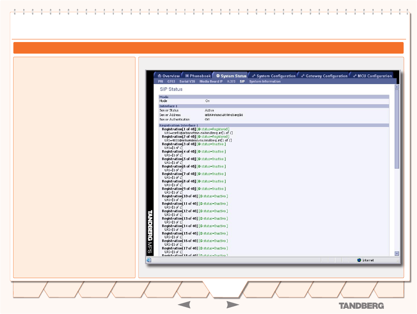The image size is (417, 314).
Task: Click status icon of Registration[17 of 40]
Action: (202, 249)
